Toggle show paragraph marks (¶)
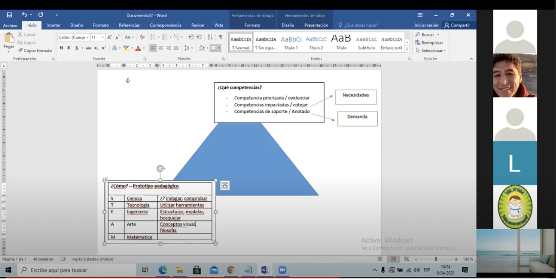This screenshot has width=556, height=279. (x=220, y=37)
